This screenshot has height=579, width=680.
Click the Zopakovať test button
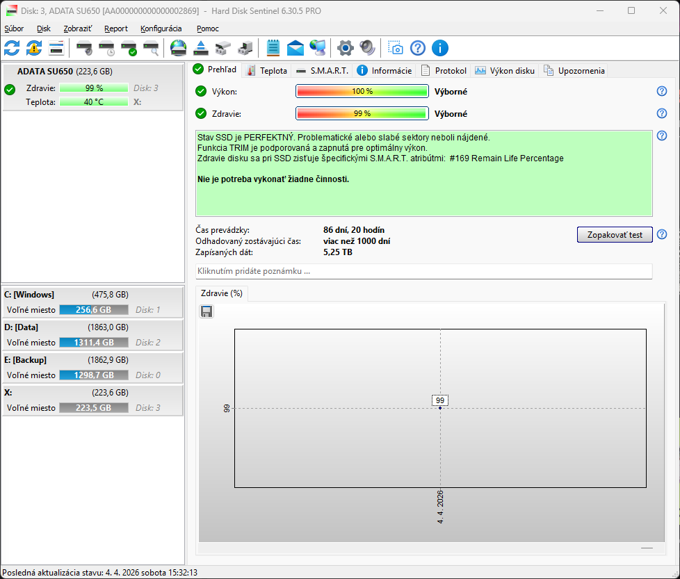(x=615, y=234)
